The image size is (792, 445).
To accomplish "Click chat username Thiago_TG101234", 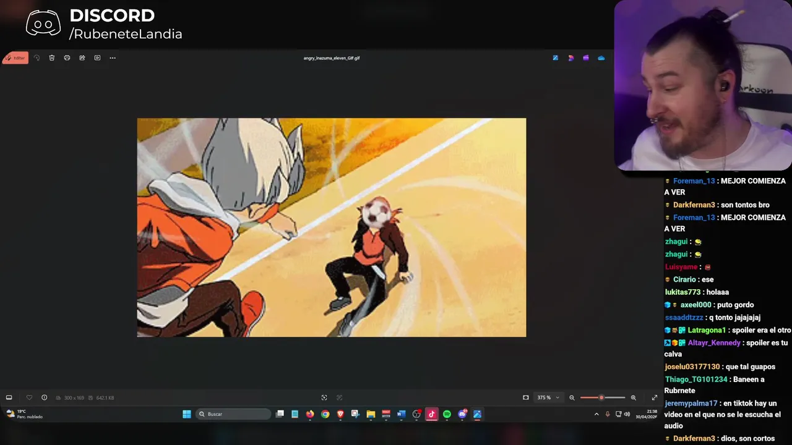I will point(696,379).
